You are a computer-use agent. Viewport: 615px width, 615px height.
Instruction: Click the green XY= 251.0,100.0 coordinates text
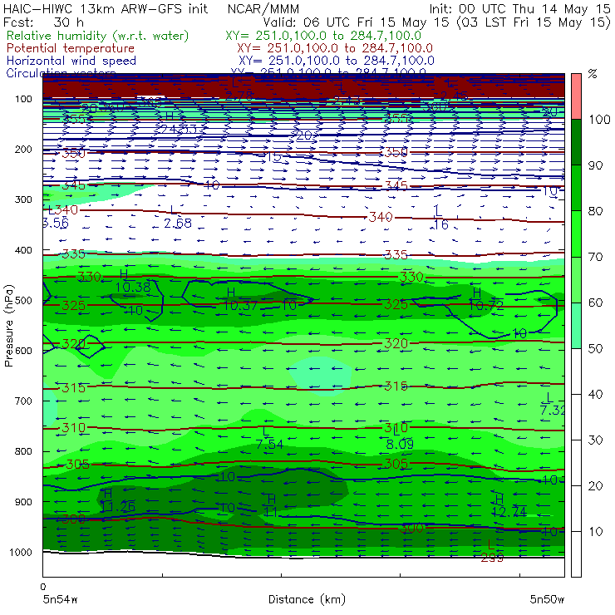pos(323,36)
